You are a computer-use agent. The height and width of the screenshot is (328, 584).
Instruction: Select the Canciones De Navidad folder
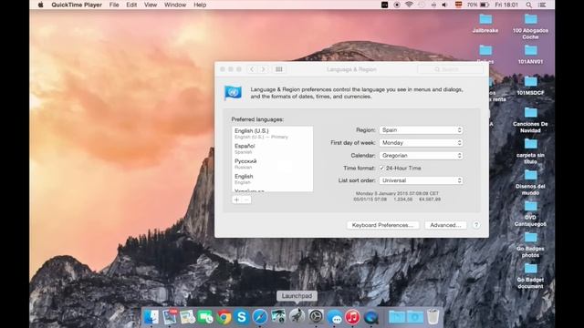pyautogui.click(x=530, y=119)
